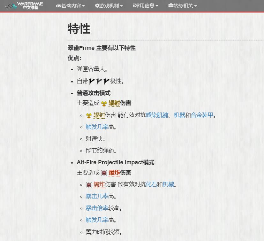Image resolution: width=264 pixels, height=241 pixels.
Task: Open the 暴击几率 link
Action: [97, 197]
